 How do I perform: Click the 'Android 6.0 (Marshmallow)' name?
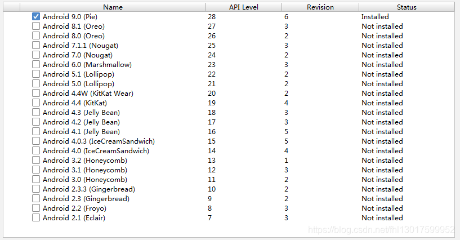tap(87, 65)
